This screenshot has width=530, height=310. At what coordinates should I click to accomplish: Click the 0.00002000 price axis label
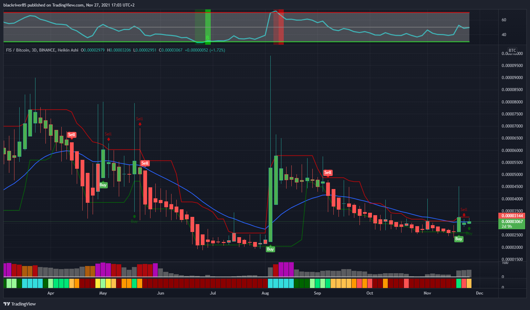[512, 247]
